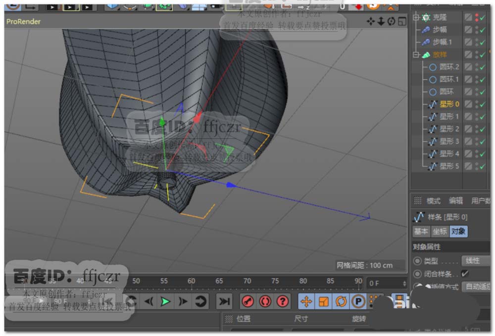Toggle the green checkmark for 圆环
This screenshot has height=336, width=495.
(483, 93)
